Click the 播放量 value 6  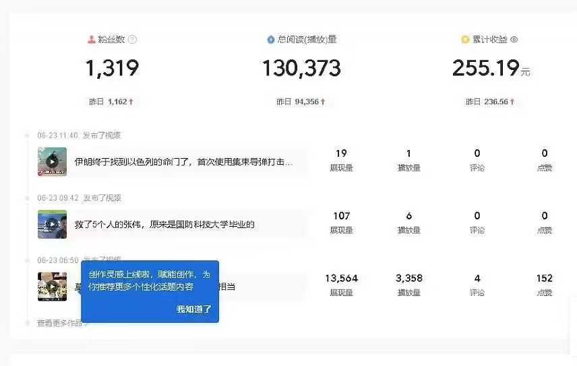pyautogui.click(x=409, y=216)
